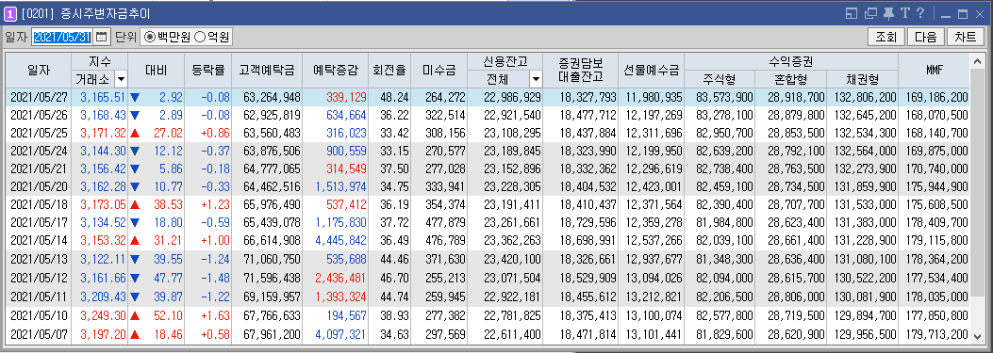993x353 pixels.
Task: Click the 혼합형 sub-column header
Action: tap(791, 79)
